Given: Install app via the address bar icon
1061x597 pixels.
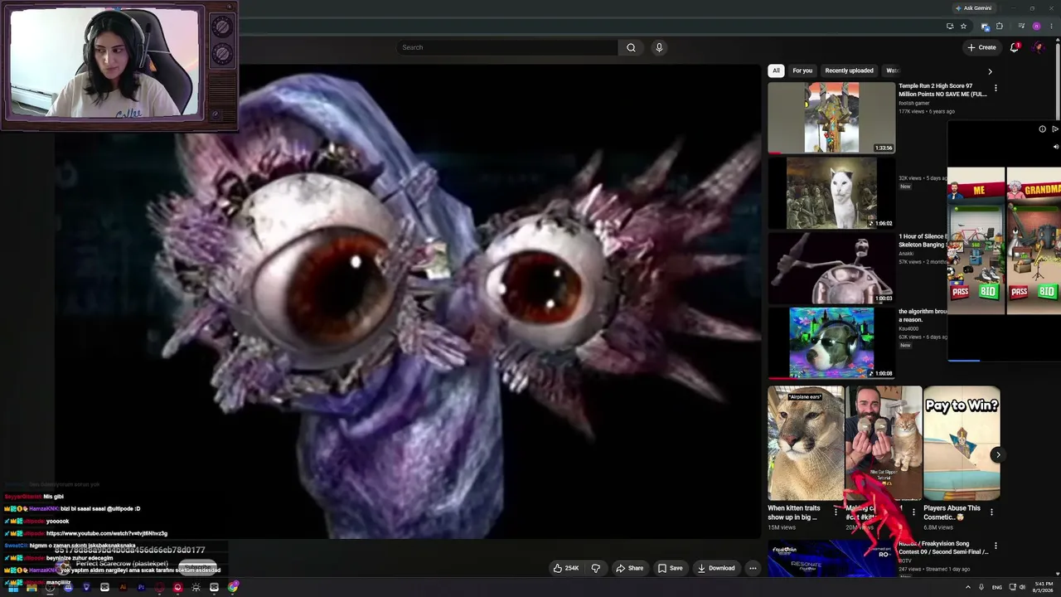Looking at the screenshot, I should (x=950, y=26).
